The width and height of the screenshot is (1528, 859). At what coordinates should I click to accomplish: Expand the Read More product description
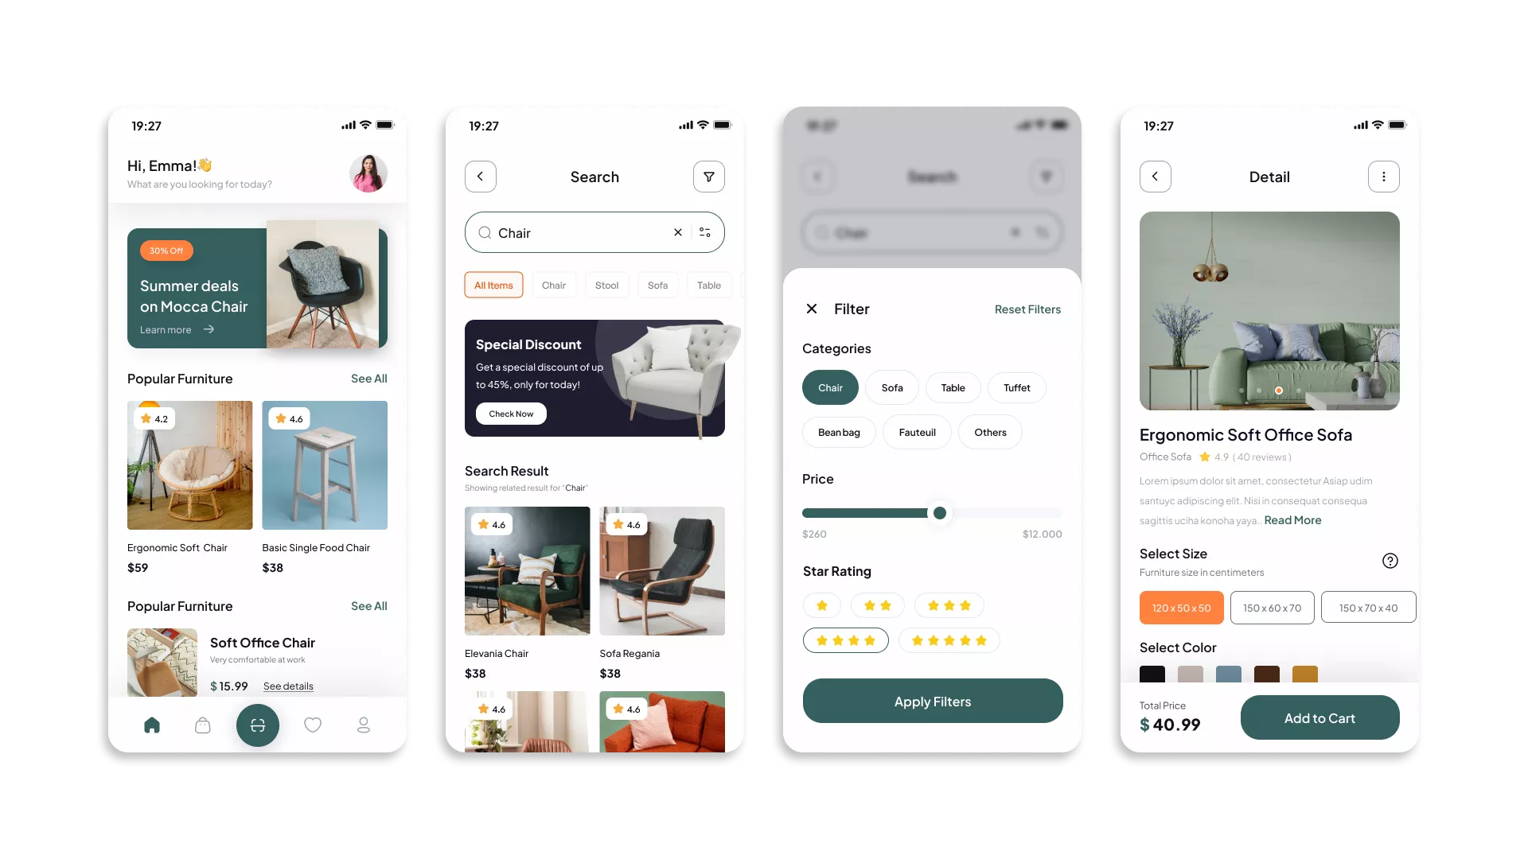click(x=1292, y=520)
